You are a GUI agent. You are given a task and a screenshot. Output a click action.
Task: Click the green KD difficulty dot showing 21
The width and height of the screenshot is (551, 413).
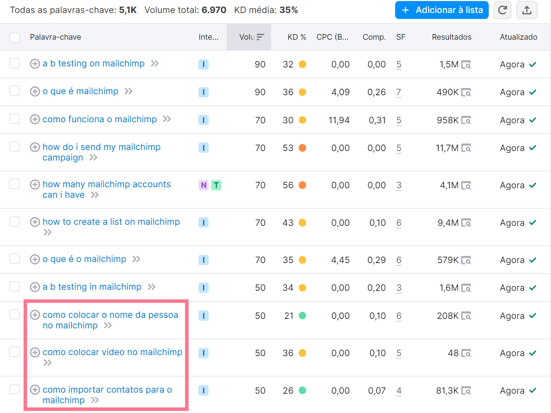pyautogui.click(x=302, y=316)
